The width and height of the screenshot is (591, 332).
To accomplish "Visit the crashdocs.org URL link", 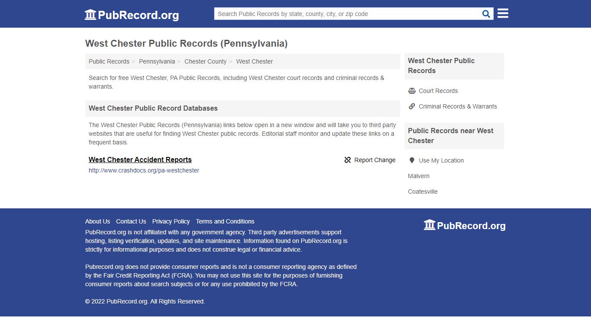I will tap(144, 170).
